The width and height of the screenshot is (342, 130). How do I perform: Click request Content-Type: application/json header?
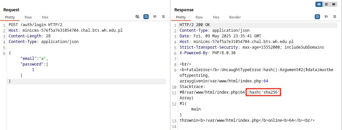tap(44, 42)
